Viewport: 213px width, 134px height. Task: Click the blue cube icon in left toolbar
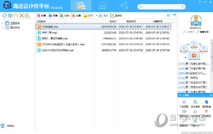tap(10, 16)
